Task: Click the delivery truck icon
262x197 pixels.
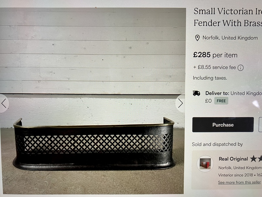Action: click(196, 93)
